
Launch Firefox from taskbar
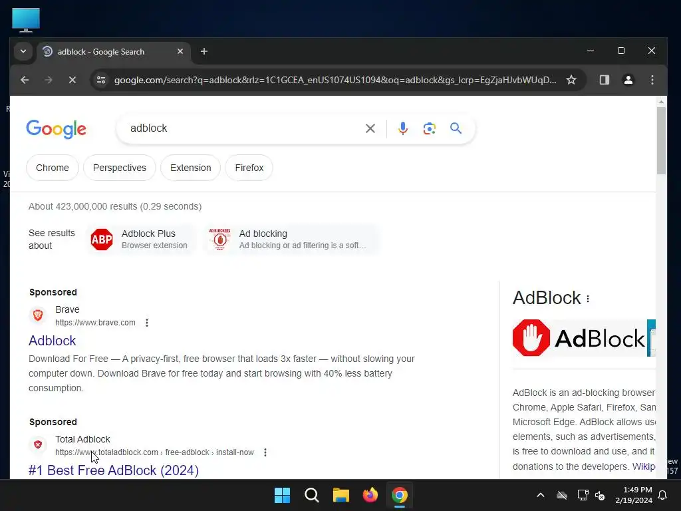[370, 495]
